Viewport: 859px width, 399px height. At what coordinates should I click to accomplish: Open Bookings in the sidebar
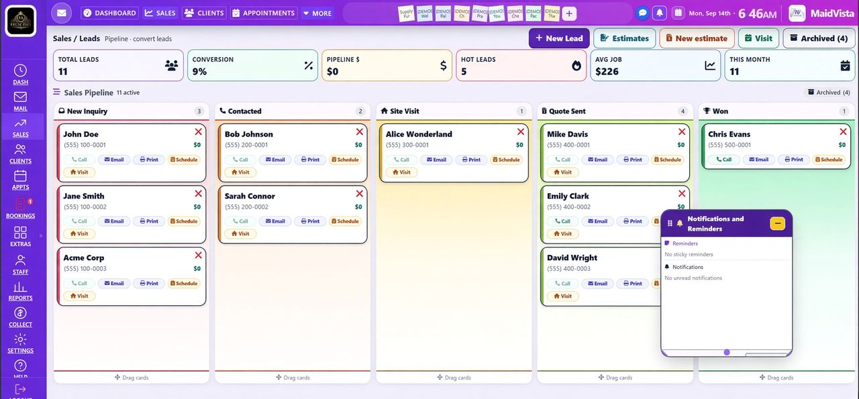pyautogui.click(x=20, y=208)
